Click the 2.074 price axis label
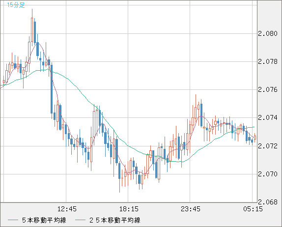The width and height of the screenshot is (282, 227). (268, 118)
